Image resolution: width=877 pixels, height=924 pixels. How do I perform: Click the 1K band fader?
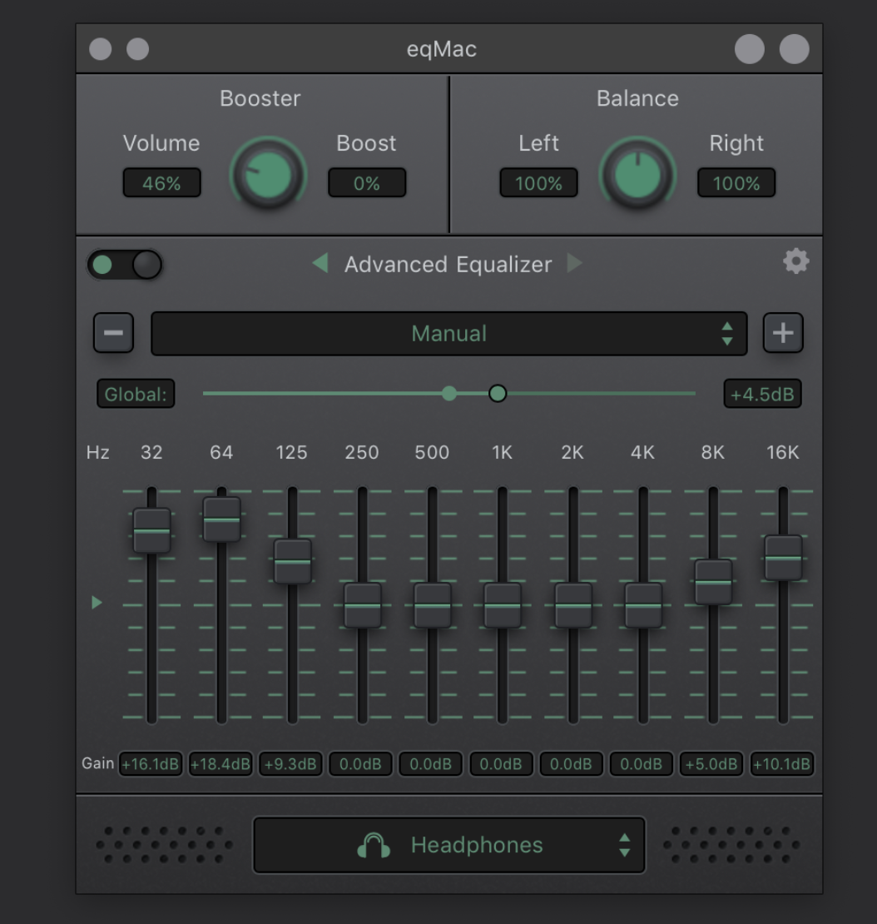(503, 605)
